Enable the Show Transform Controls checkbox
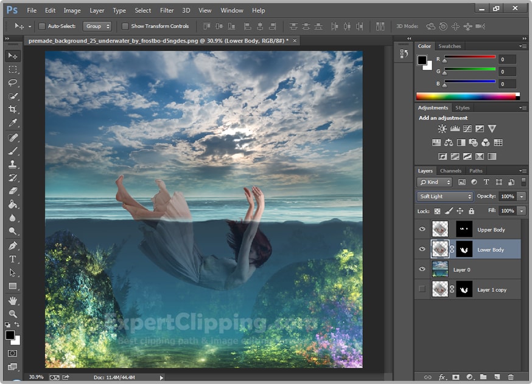Screen dimensions: 532x384 (127, 26)
